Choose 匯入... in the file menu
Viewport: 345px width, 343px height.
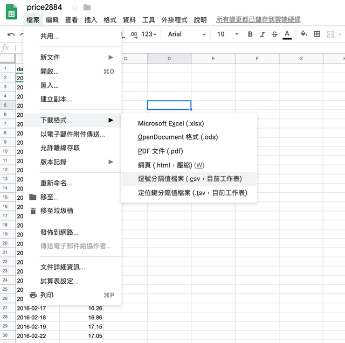point(72,85)
